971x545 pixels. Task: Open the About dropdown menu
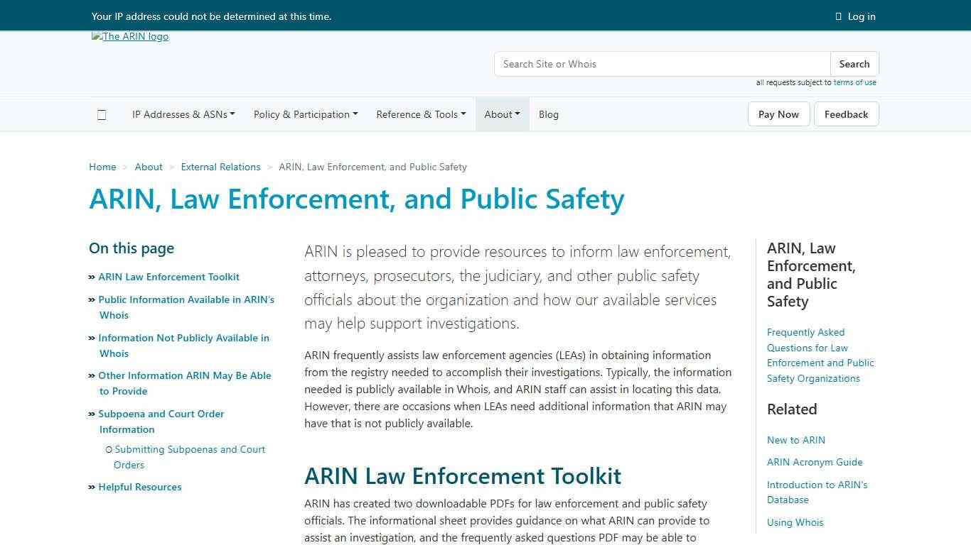point(502,114)
